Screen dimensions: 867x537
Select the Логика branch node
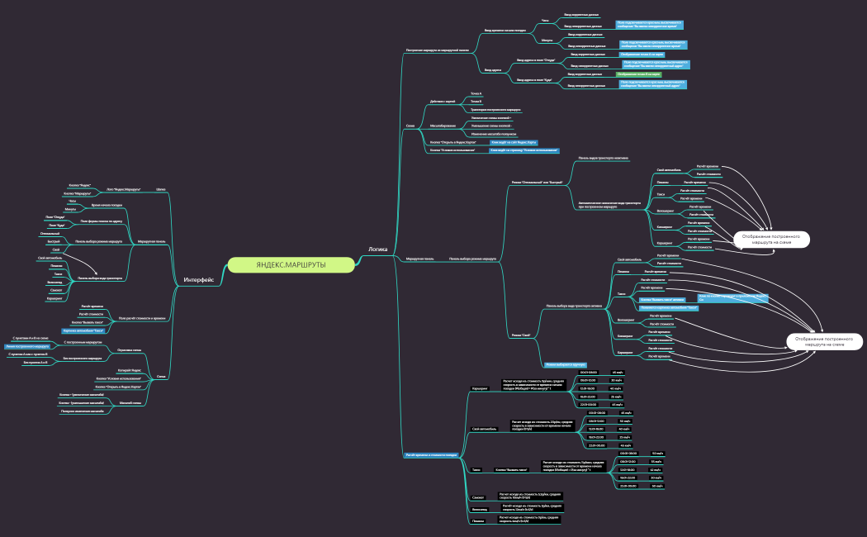point(377,249)
